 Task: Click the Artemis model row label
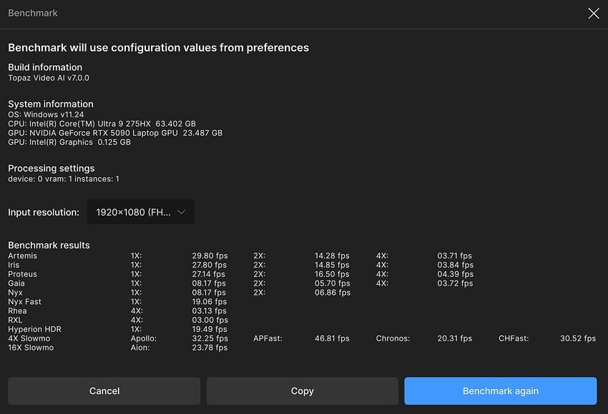[x=23, y=256]
